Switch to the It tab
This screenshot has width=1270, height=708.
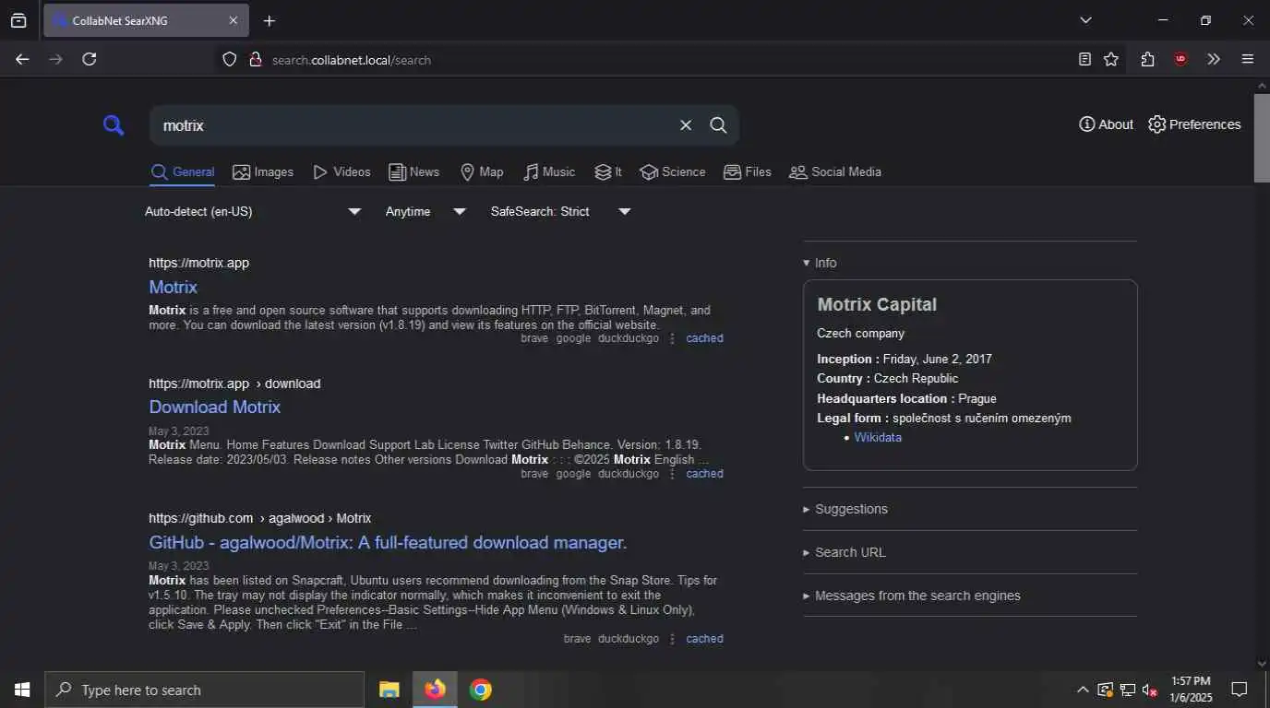coord(608,172)
